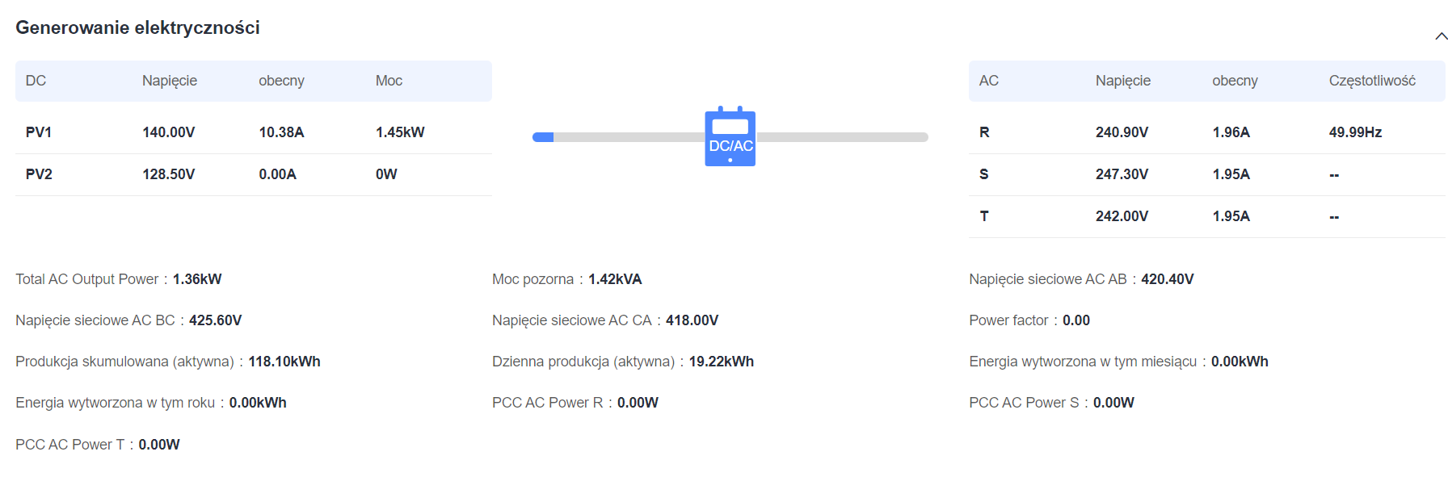
Task: Click the Moc pozorna 1.42kVA value
Action: coord(615,279)
